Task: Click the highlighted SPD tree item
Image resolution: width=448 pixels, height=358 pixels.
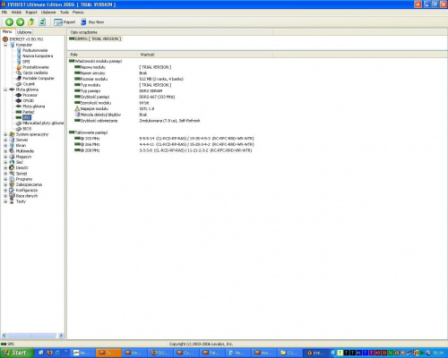Action: [27, 117]
